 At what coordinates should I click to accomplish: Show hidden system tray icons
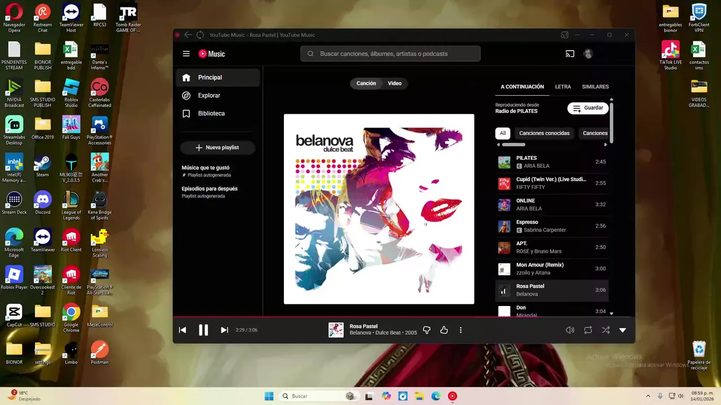648,396
